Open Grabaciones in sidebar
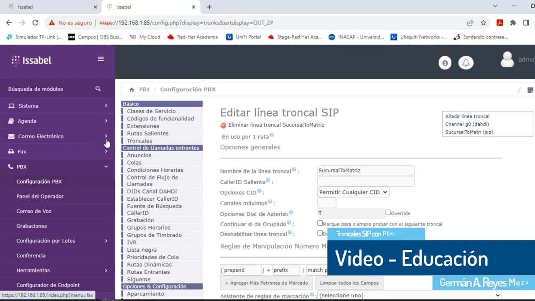535x301 pixels. 31,226
